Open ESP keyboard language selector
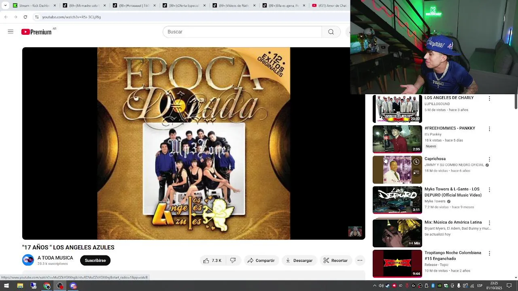Viewport: 518px width, 291px height. (479, 286)
